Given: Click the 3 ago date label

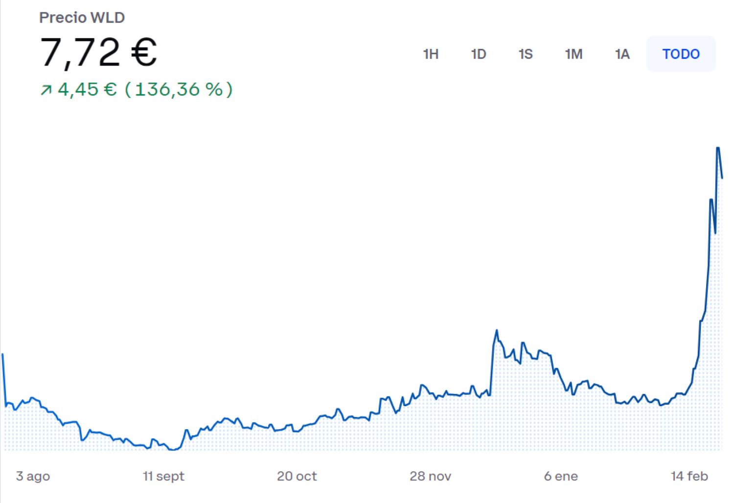Looking at the screenshot, I should pyautogui.click(x=33, y=476).
